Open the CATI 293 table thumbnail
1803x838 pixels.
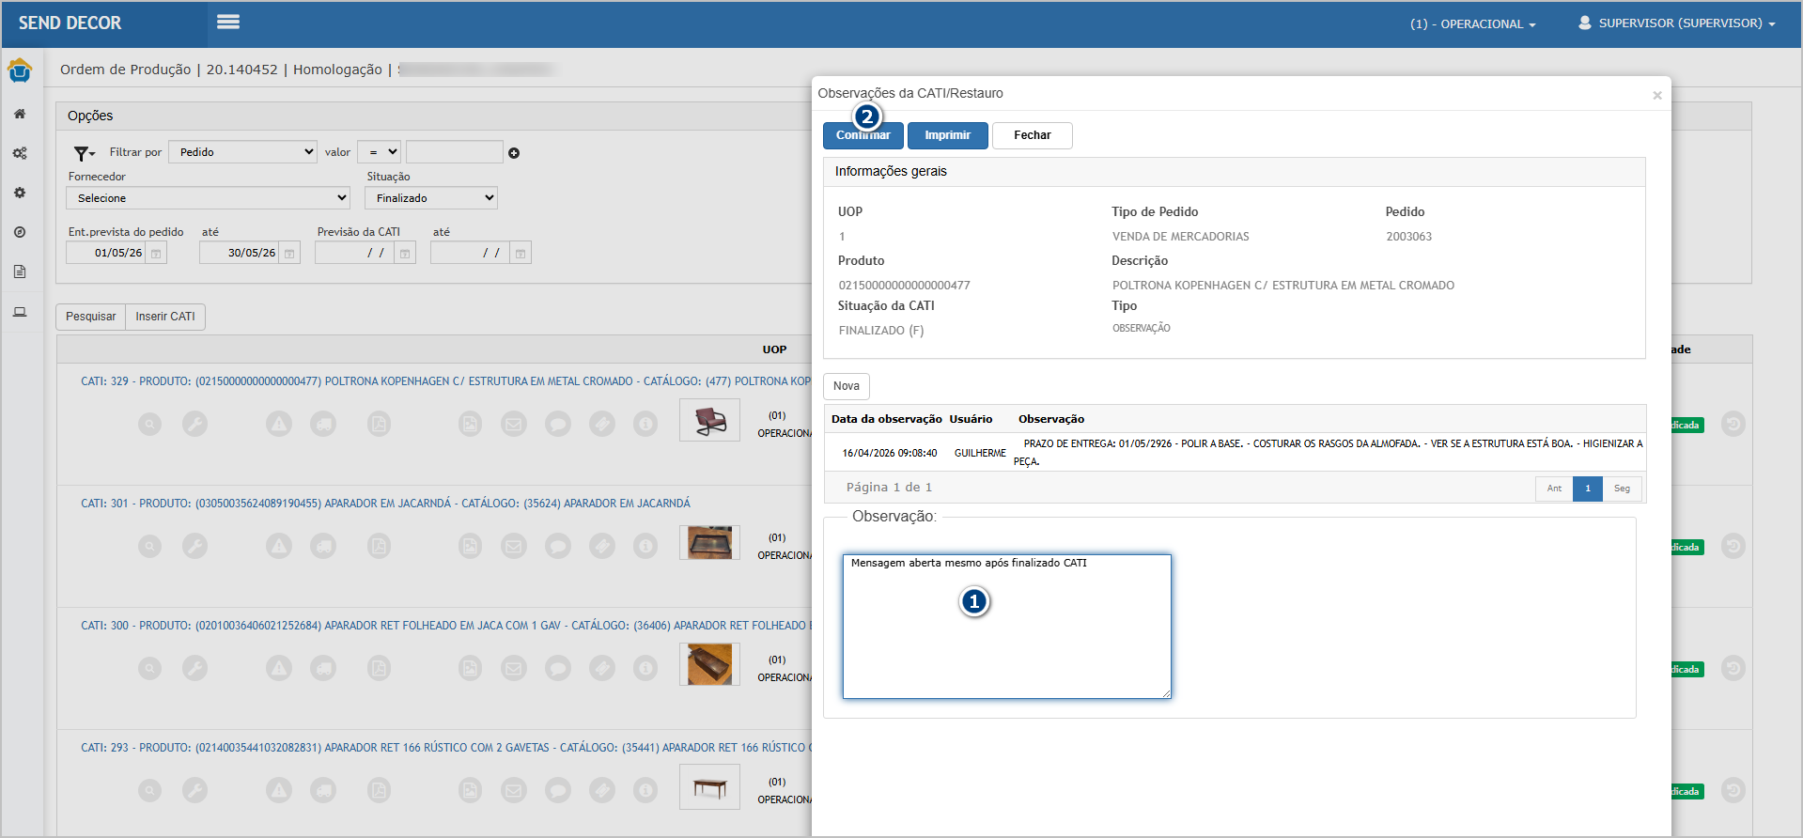[709, 786]
